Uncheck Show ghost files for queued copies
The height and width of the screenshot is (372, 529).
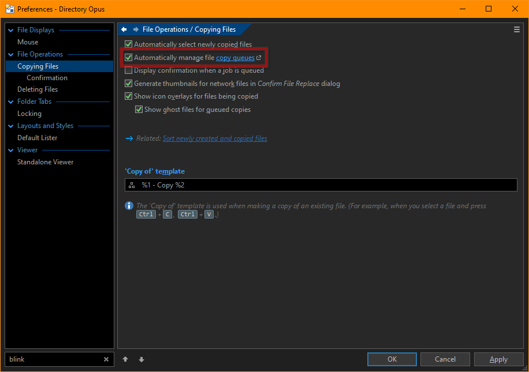[139, 110]
